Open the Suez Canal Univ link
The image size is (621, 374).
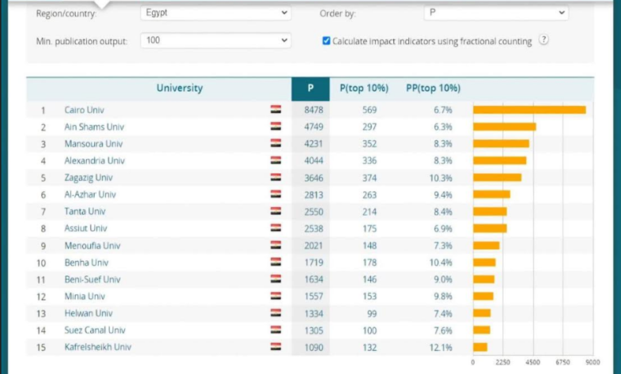point(95,330)
